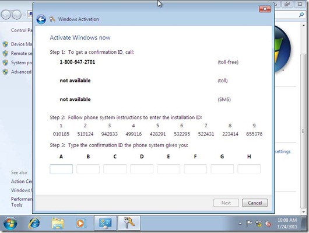Show hidden icons in the system tray
309x233 pixels.
tap(240, 224)
